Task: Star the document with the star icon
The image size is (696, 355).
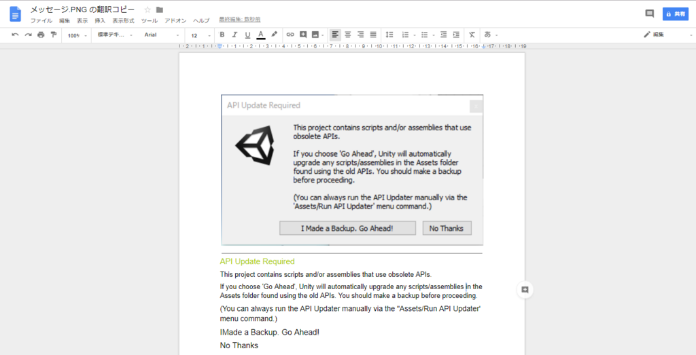Action: click(147, 10)
